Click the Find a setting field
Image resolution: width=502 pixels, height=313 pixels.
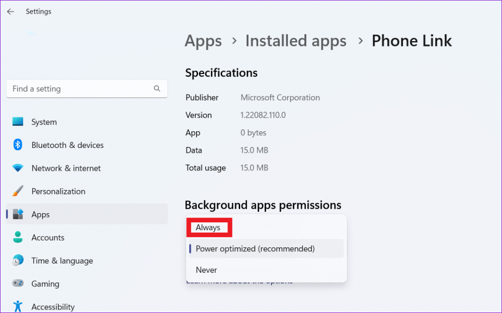pyautogui.click(x=87, y=89)
